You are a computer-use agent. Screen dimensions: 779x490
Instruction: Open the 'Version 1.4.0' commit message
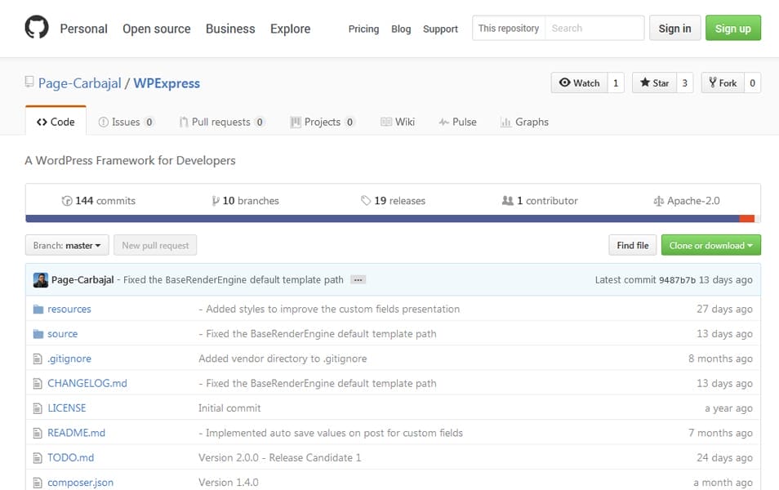point(229,483)
